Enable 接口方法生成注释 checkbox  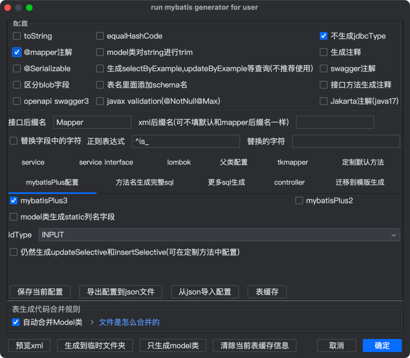tap(323, 85)
